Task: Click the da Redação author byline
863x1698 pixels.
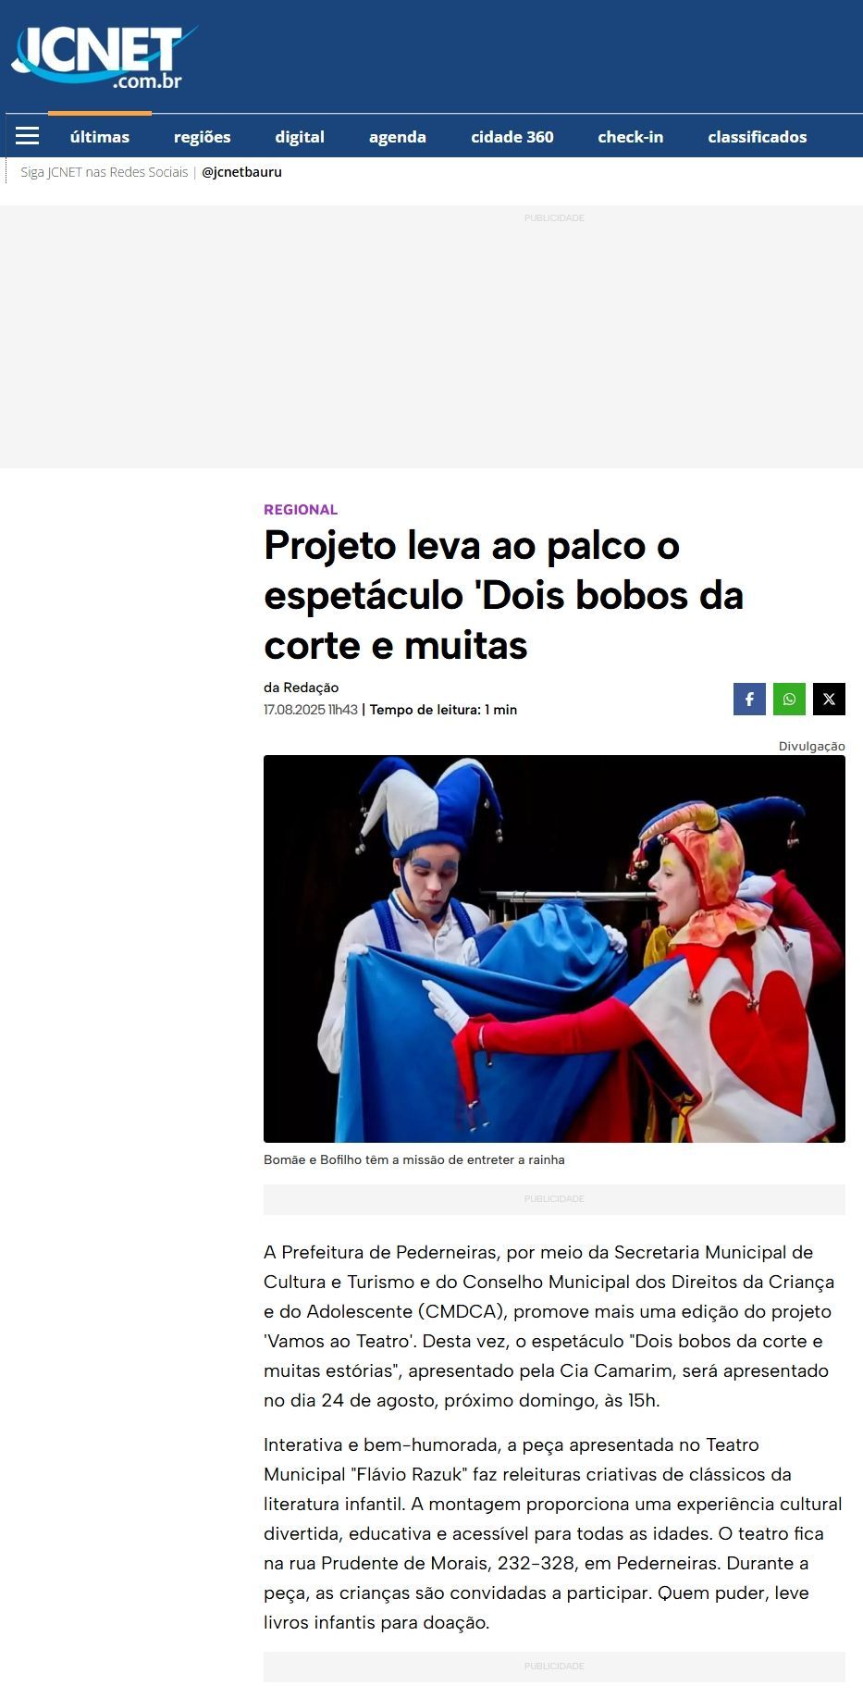Action: (x=302, y=688)
